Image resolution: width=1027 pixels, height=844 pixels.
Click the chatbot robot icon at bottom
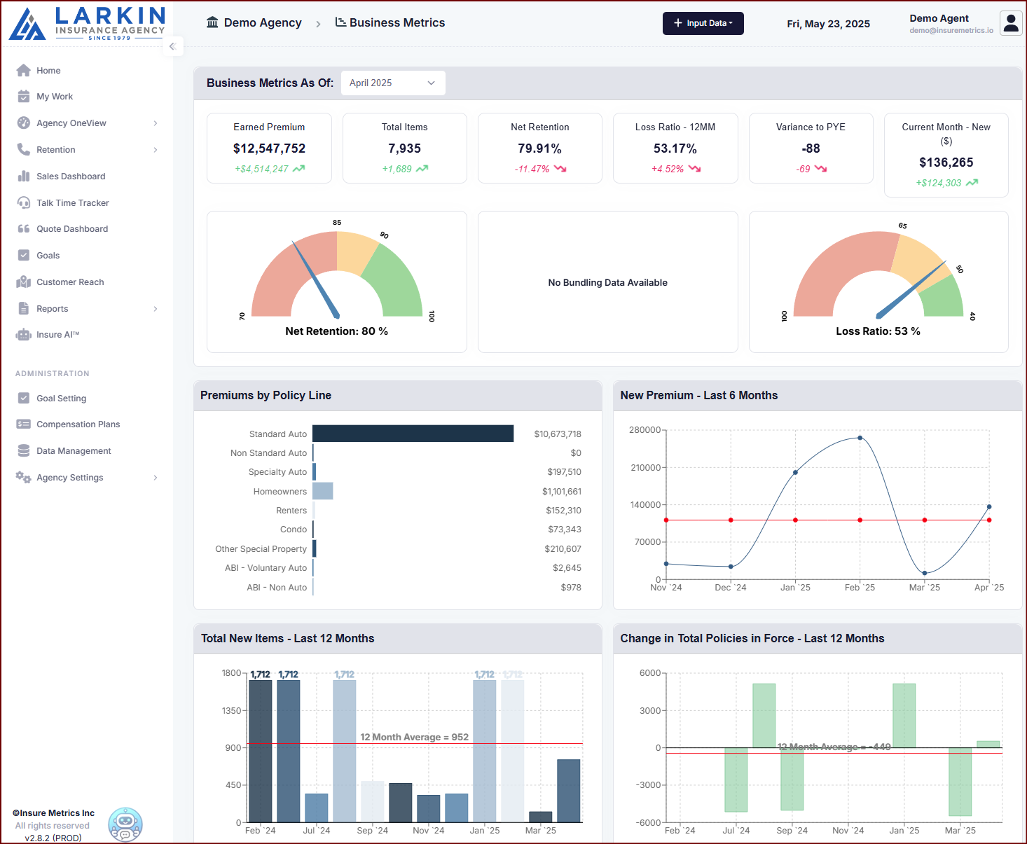125,824
